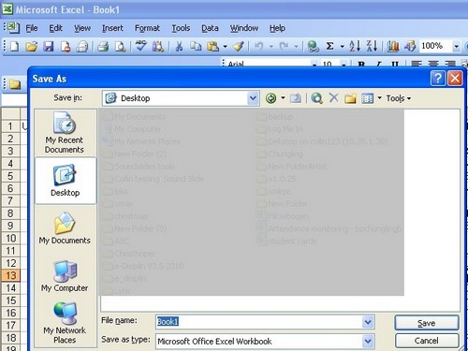468x351 pixels.
Task: Click the AutoSum sigma icon
Action: click(x=329, y=46)
